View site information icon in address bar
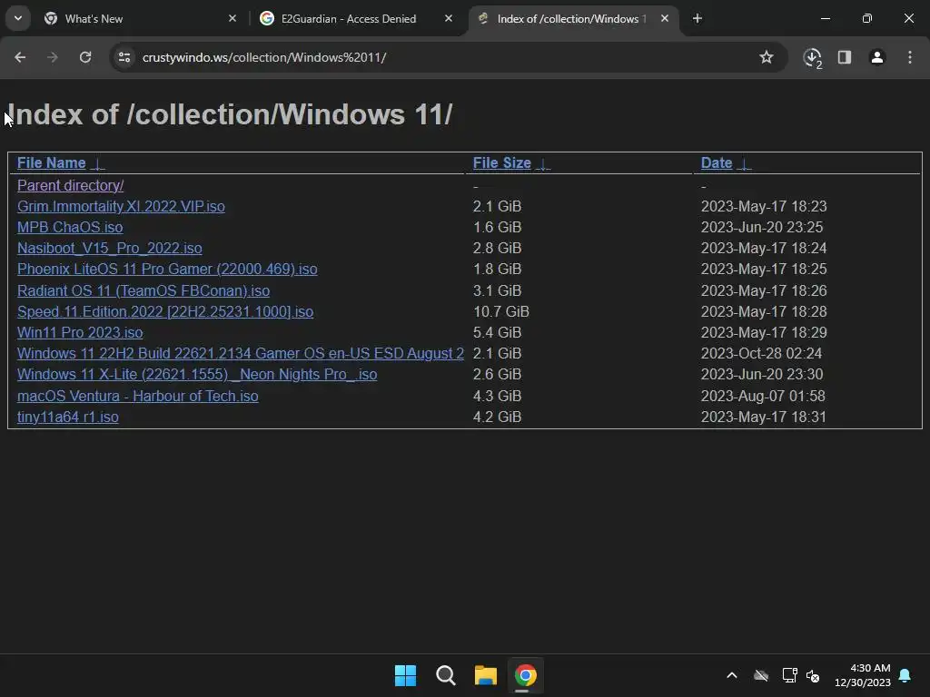The image size is (930, 697). coord(124,57)
